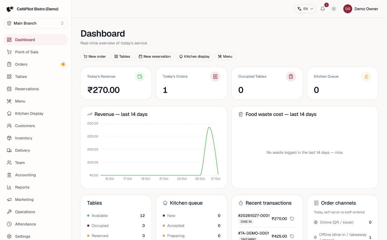Click the Reserved tables status row
The height and width of the screenshot is (240, 387).
click(x=116, y=236)
